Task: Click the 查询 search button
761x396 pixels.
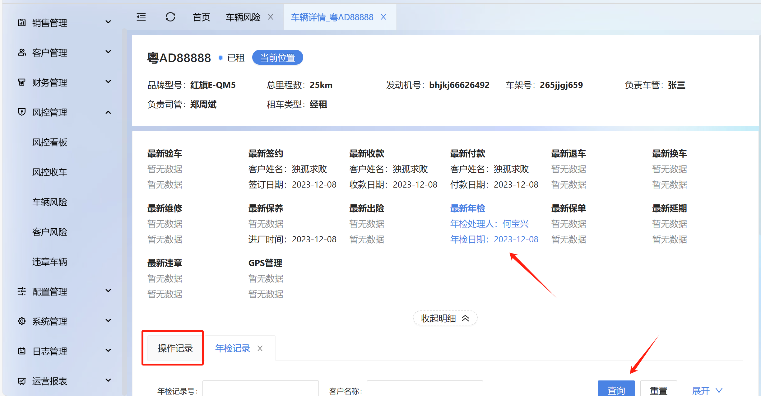Action: click(x=616, y=389)
